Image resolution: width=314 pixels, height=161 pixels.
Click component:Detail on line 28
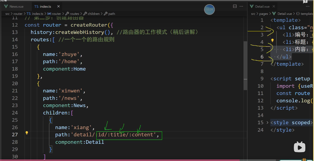80,142
